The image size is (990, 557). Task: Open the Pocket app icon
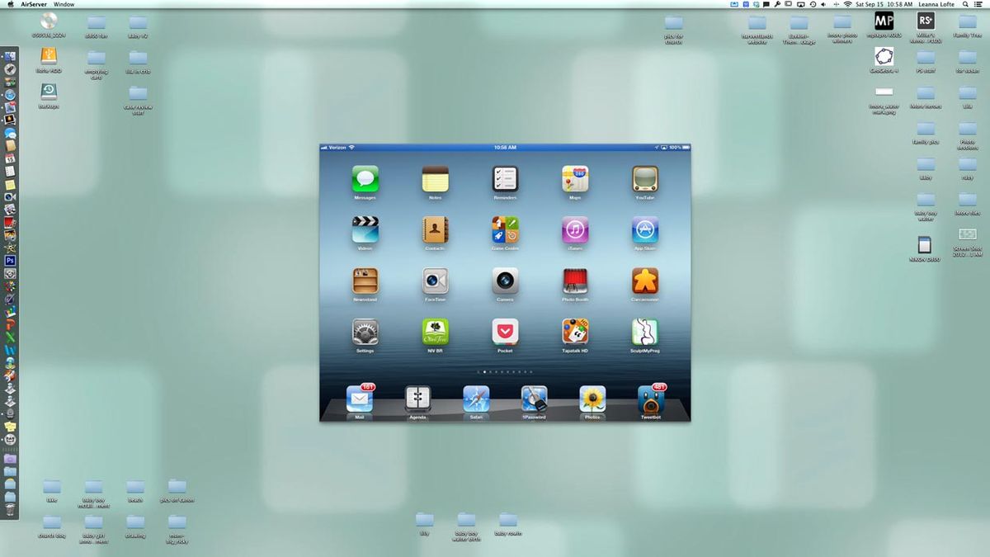(x=505, y=332)
